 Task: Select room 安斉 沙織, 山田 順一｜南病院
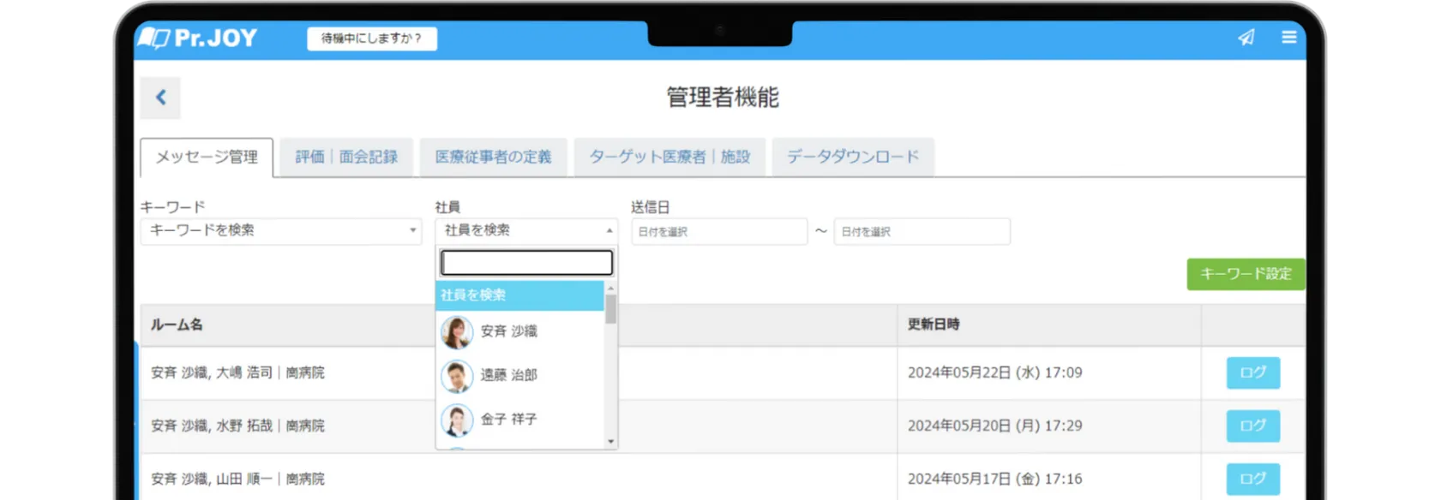[237, 479]
